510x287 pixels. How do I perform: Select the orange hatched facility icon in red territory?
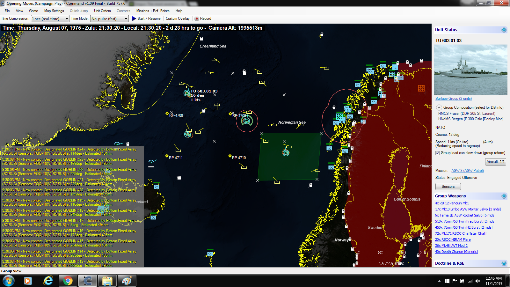421,88
